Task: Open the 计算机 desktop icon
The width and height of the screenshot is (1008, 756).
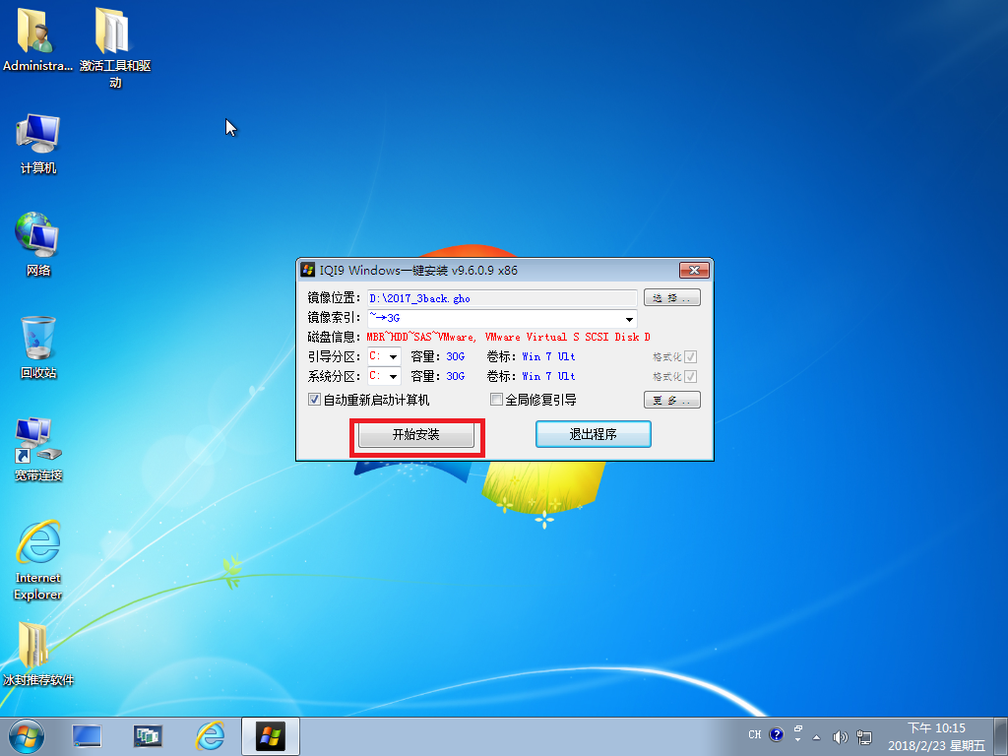Action: coord(38,144)
